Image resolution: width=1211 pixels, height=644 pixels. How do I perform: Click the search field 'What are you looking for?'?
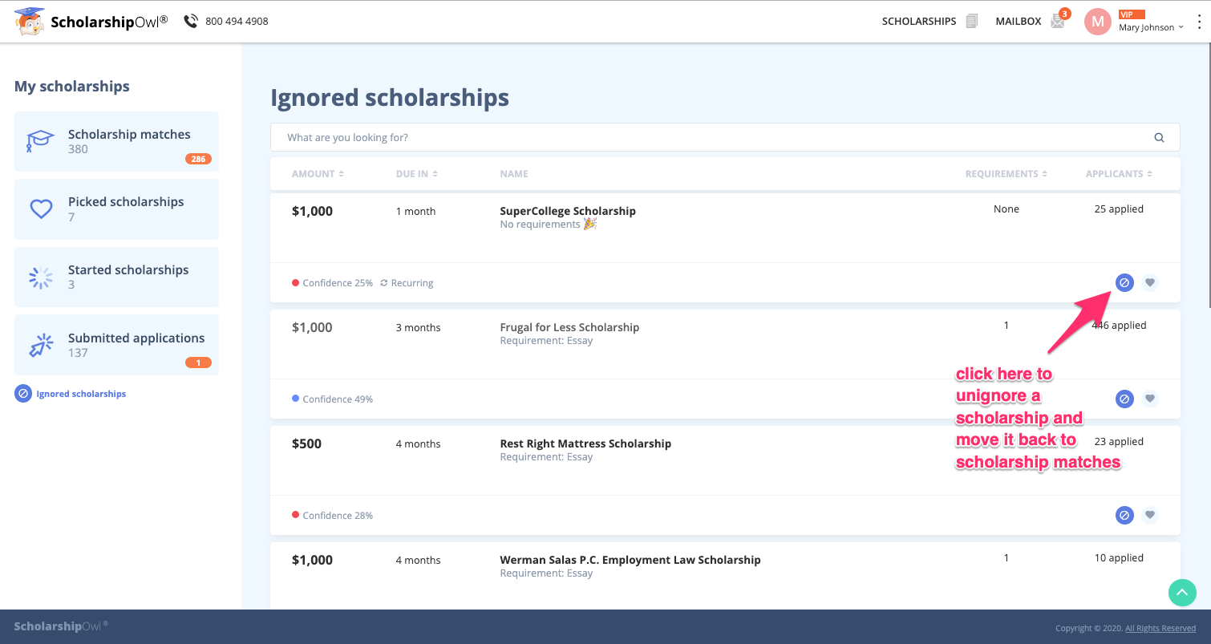pos(725,137)
